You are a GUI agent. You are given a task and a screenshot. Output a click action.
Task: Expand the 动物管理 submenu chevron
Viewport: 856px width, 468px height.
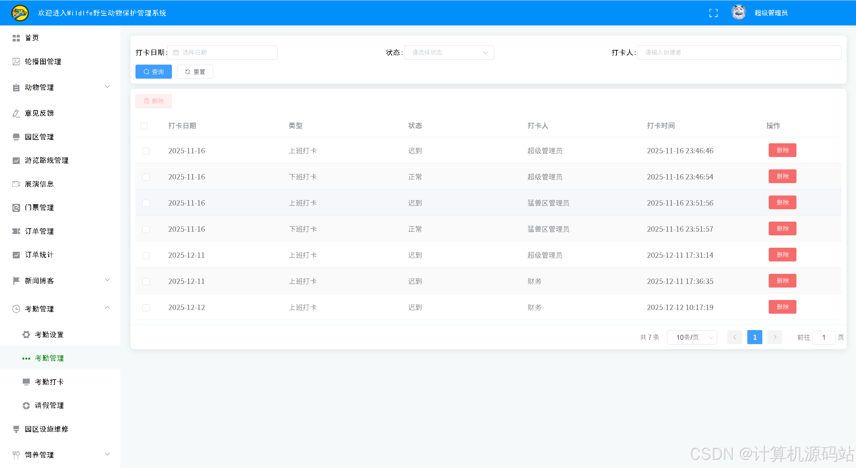(107, 87)
